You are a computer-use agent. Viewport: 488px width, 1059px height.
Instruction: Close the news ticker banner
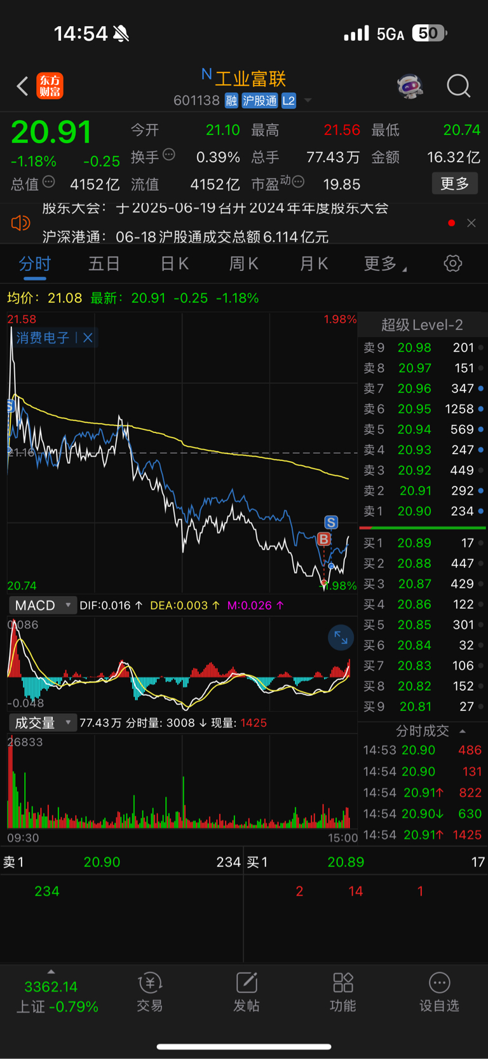[x=471, y=223]
